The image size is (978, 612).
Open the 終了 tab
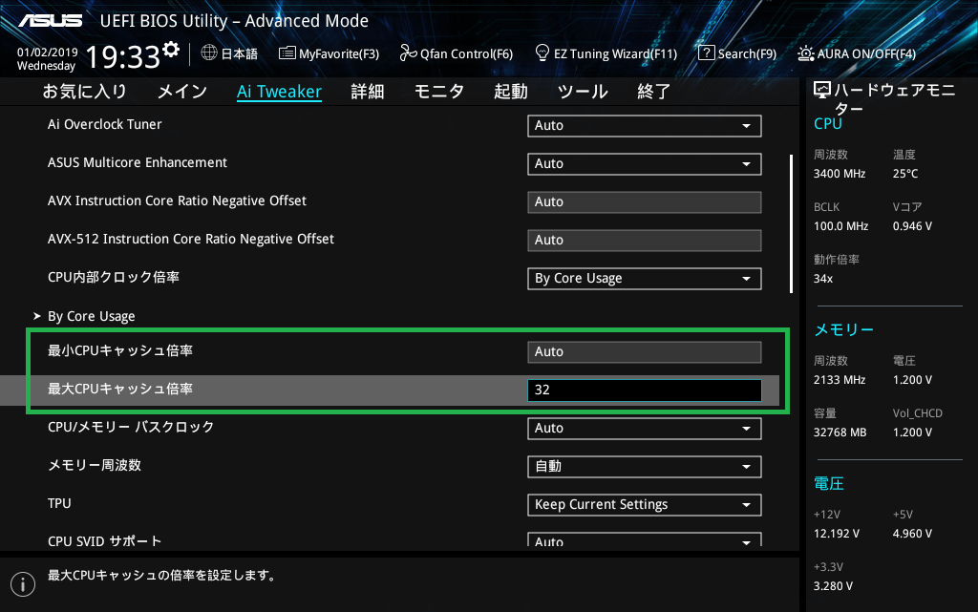point(654,92)
